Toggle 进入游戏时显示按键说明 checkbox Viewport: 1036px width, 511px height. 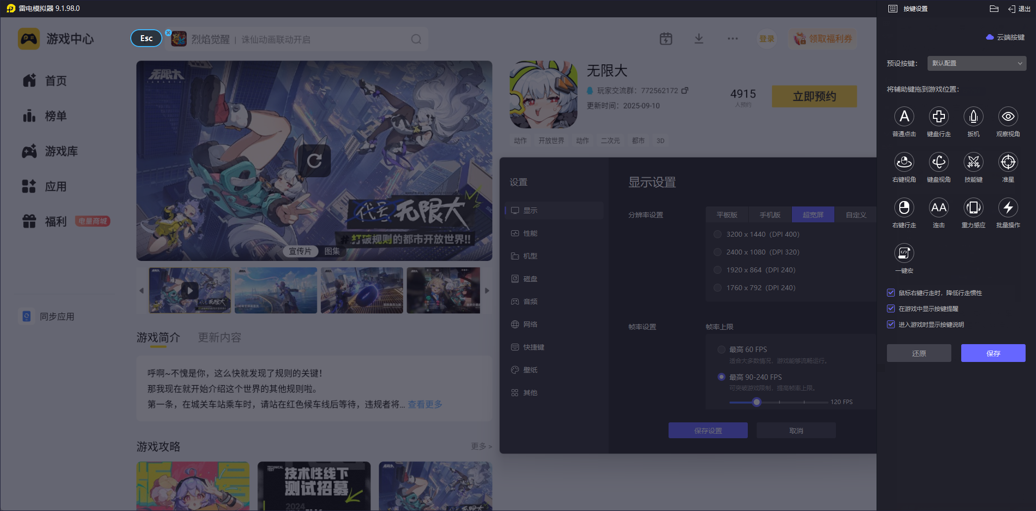point(891,324)
